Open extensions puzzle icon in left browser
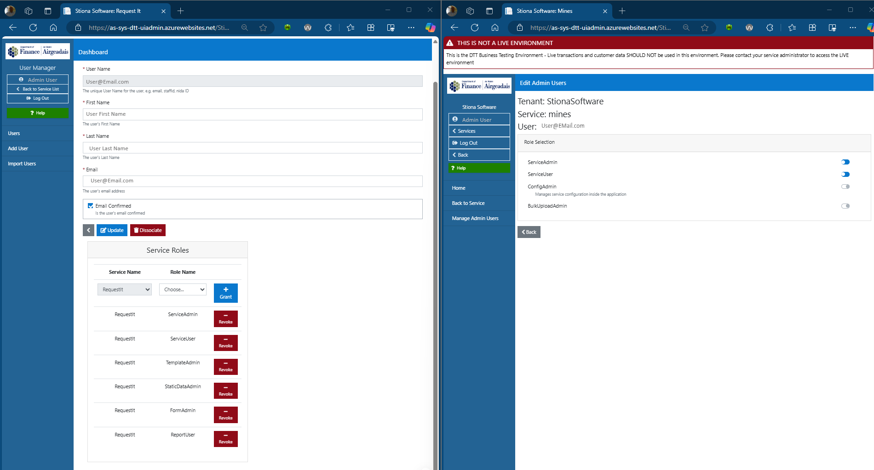This screenshot has height=470, width=874. 328,28
